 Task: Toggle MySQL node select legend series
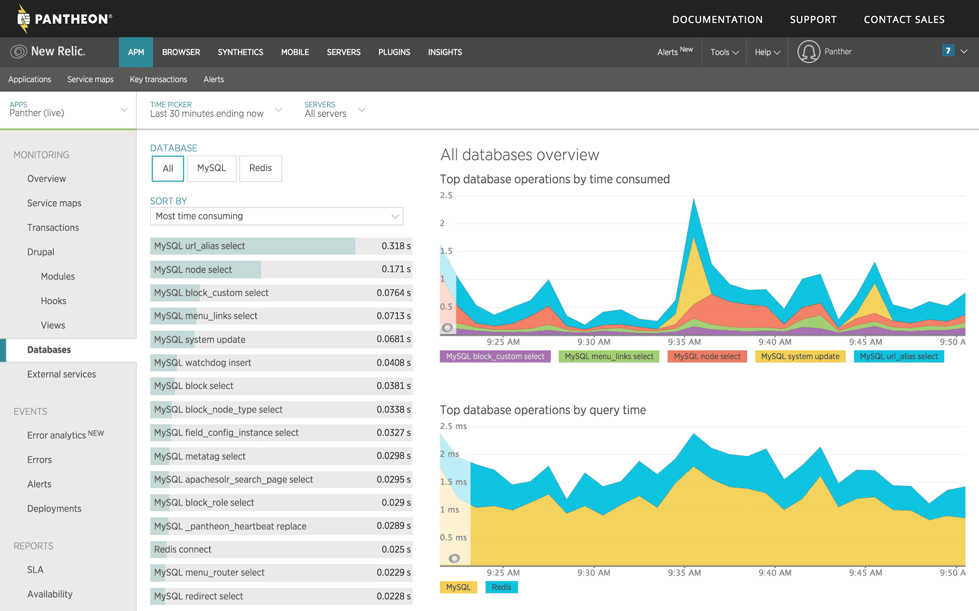pyautogui.click(x=707, y=357)
